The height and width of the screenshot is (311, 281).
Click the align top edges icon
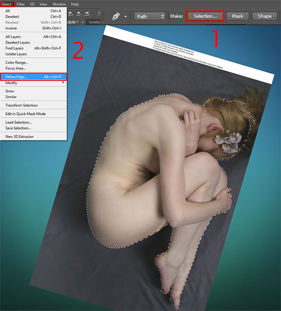tap(71, 14)
